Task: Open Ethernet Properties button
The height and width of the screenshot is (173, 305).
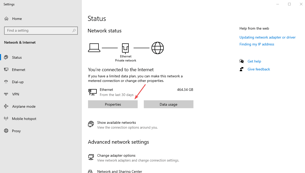Action: (x=113, y=104)
